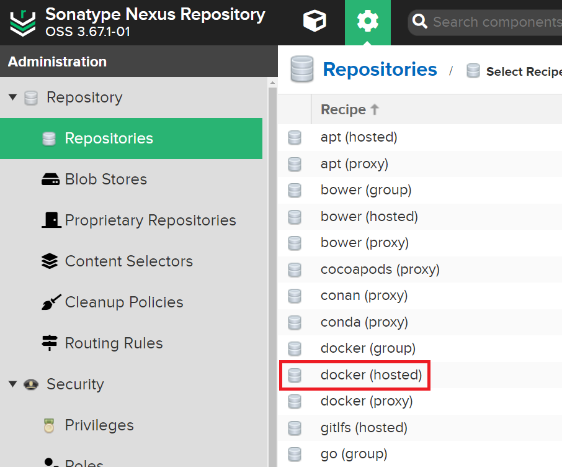The height and width of the screenshot is (467, 562).
Task: Open Cleanup Policies in the sidebar
Action: pos(124,302)
